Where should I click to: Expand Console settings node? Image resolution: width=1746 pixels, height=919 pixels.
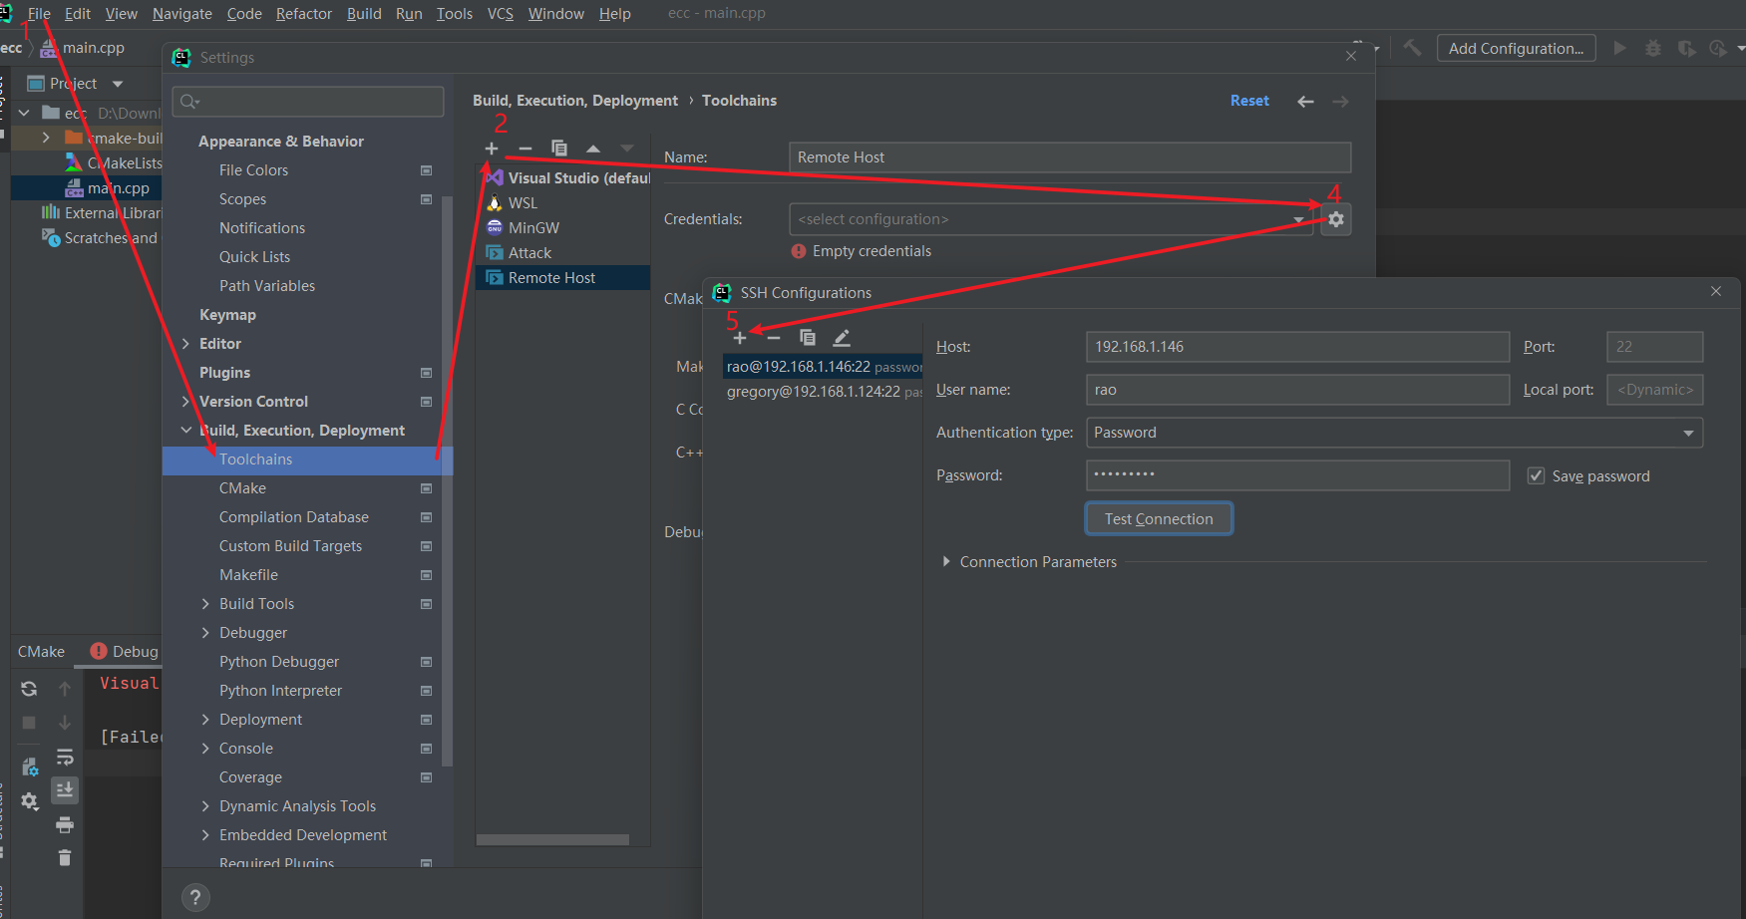pos(205,749)
